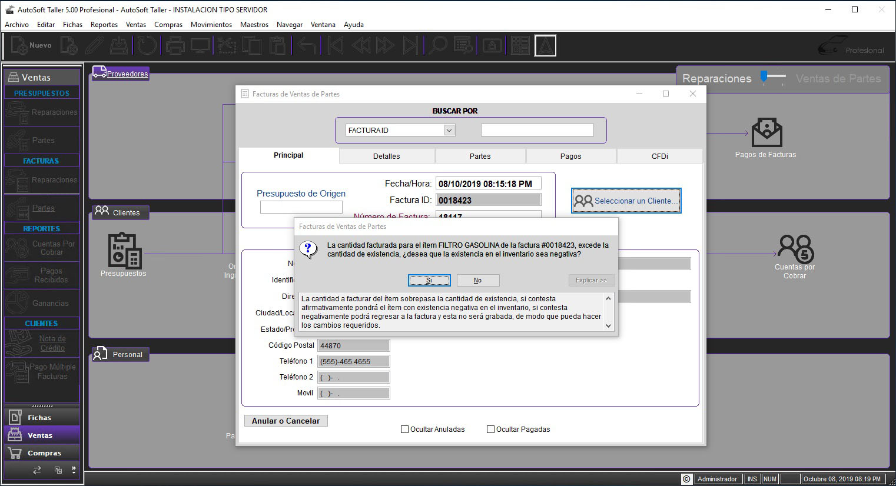The image size is (896, 486).
Task: Select the Fichas section at sidebar bottom
Action: 42,418
